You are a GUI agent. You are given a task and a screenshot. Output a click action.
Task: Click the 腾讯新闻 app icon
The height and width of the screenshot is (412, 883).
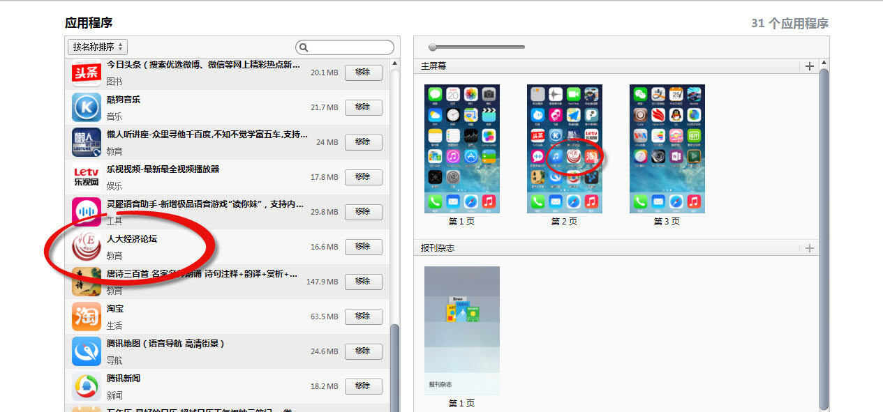click(x=87, y=386)
